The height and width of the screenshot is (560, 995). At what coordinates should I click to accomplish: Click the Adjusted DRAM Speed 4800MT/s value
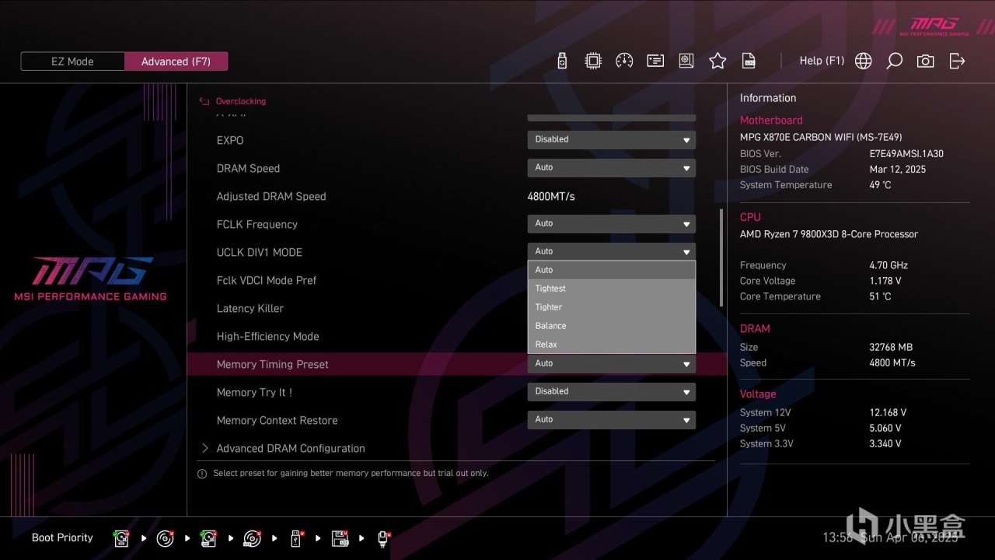(551, 196)
